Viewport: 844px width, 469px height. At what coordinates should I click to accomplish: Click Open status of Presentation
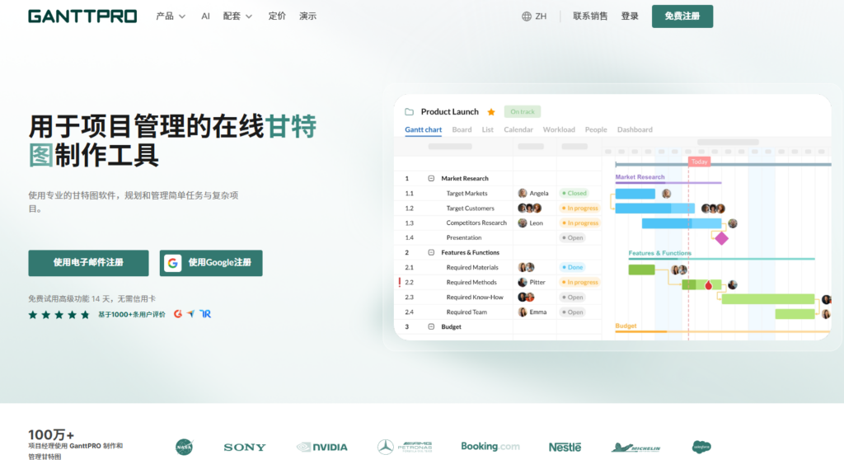pos(573,237)
